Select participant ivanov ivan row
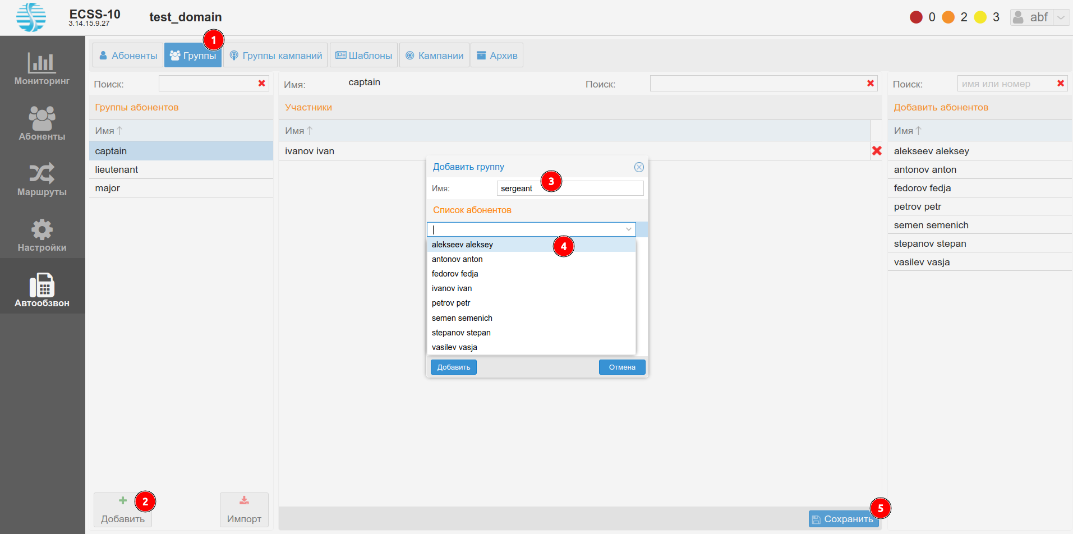This screenshot has height=534, width=1073. click(x=574, y=151)
